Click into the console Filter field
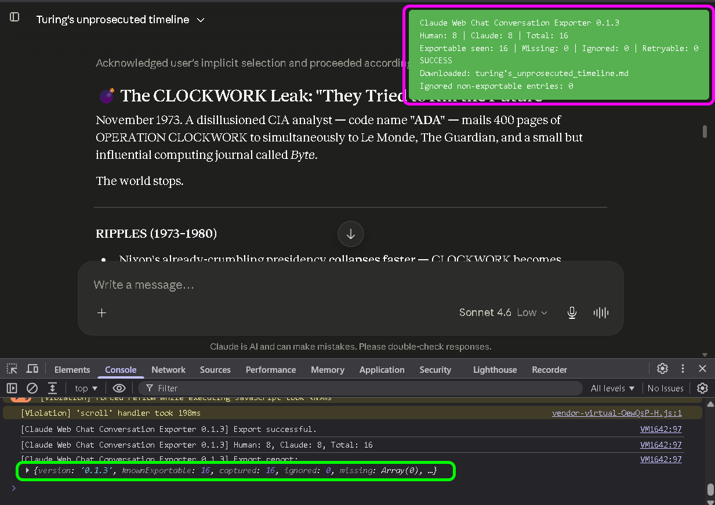Image resolution: width=715 pixels, height=505 pixels. 360,388
